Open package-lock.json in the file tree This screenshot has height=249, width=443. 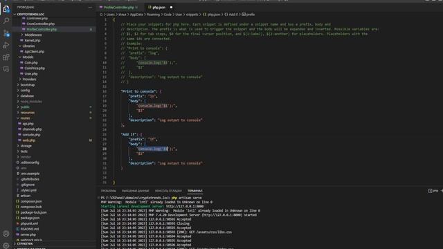[x=33, y=212]
